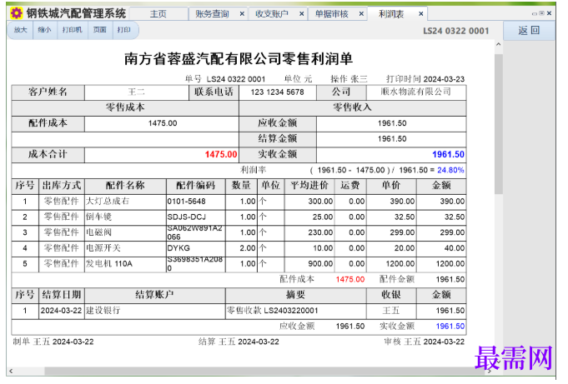Click unit price 1200.00 in the 单价 column
568x384 pixels.
[x=400, y=263]
